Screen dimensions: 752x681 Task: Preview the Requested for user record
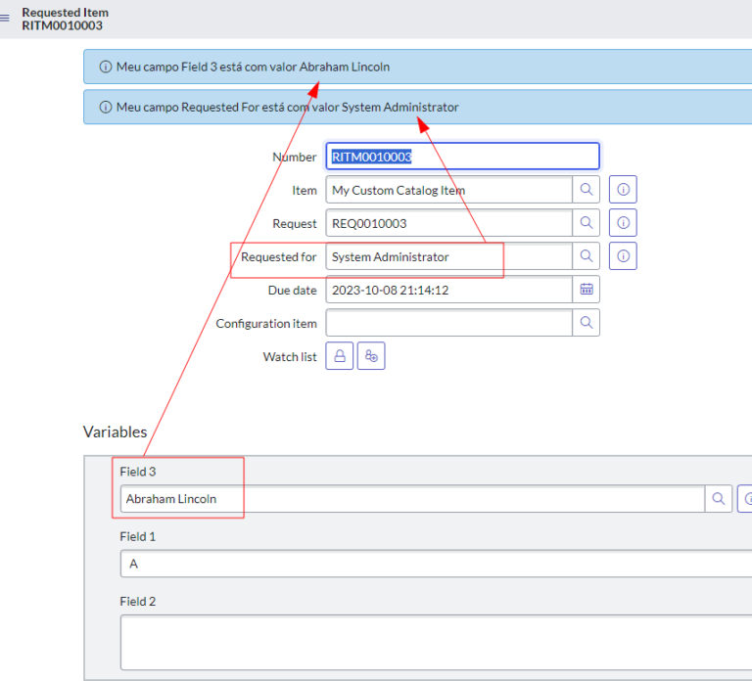623,256
